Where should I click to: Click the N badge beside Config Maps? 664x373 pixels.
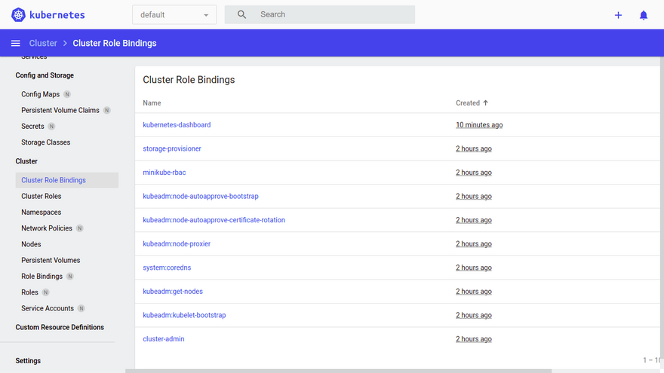tap(67, 95)
